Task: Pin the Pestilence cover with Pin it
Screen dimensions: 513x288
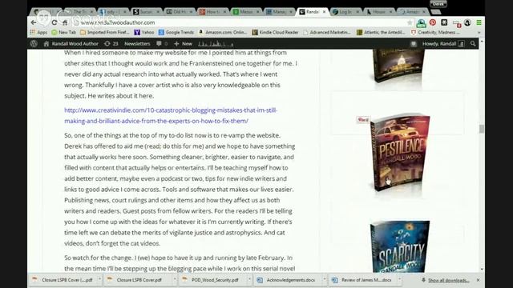Action: click(x=363, y=119)
